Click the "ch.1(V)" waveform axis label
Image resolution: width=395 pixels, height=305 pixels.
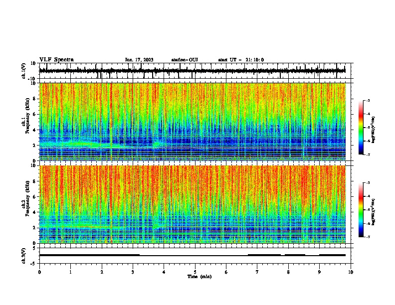[x=24, y=71]
